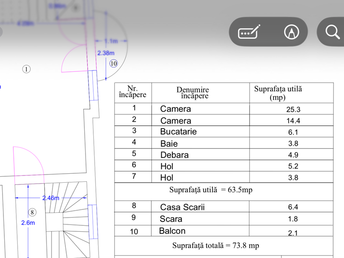Image resolution: width=344 pixels, height=258 pixels.
Task: Click the 2.6m dimension label
Action: click(28, 223)
